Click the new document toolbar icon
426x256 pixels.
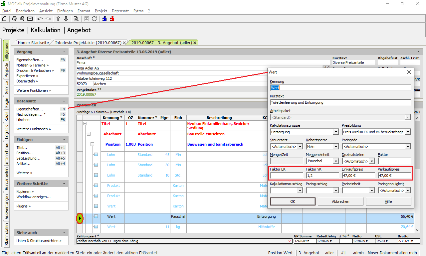(x=4, y=19)
